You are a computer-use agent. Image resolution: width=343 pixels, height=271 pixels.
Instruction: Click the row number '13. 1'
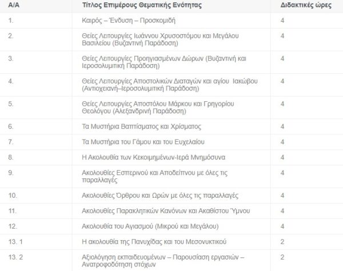(x=16, y=241)
